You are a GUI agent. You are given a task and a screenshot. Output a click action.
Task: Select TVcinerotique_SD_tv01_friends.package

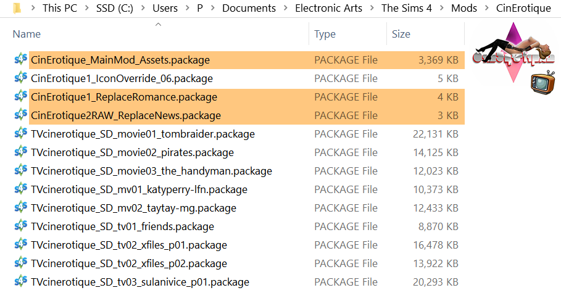[x=122, y=226]
